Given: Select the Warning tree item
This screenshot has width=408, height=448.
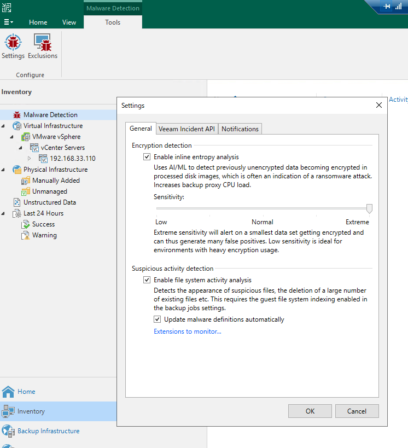Looking at the screenshot, I should 44,235.
